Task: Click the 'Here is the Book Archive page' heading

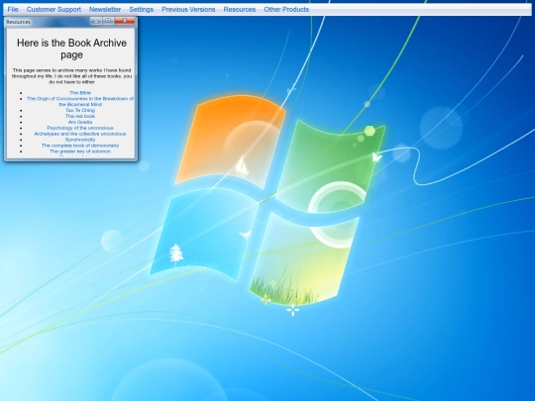Action: 71,49
